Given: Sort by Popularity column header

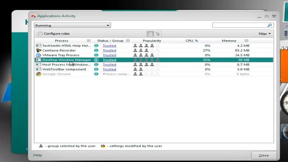Looking at the screenshot, I should [x=152, y=40].
